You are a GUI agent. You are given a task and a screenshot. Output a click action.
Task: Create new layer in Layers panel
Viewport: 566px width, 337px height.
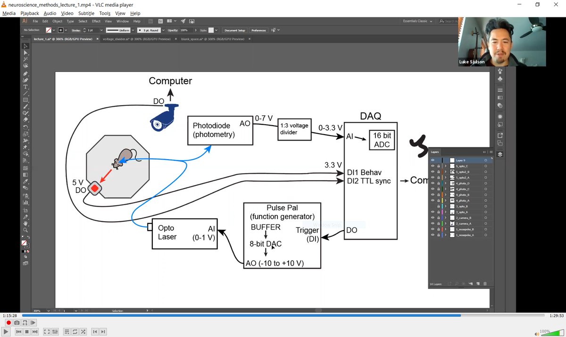pos(478,284)
